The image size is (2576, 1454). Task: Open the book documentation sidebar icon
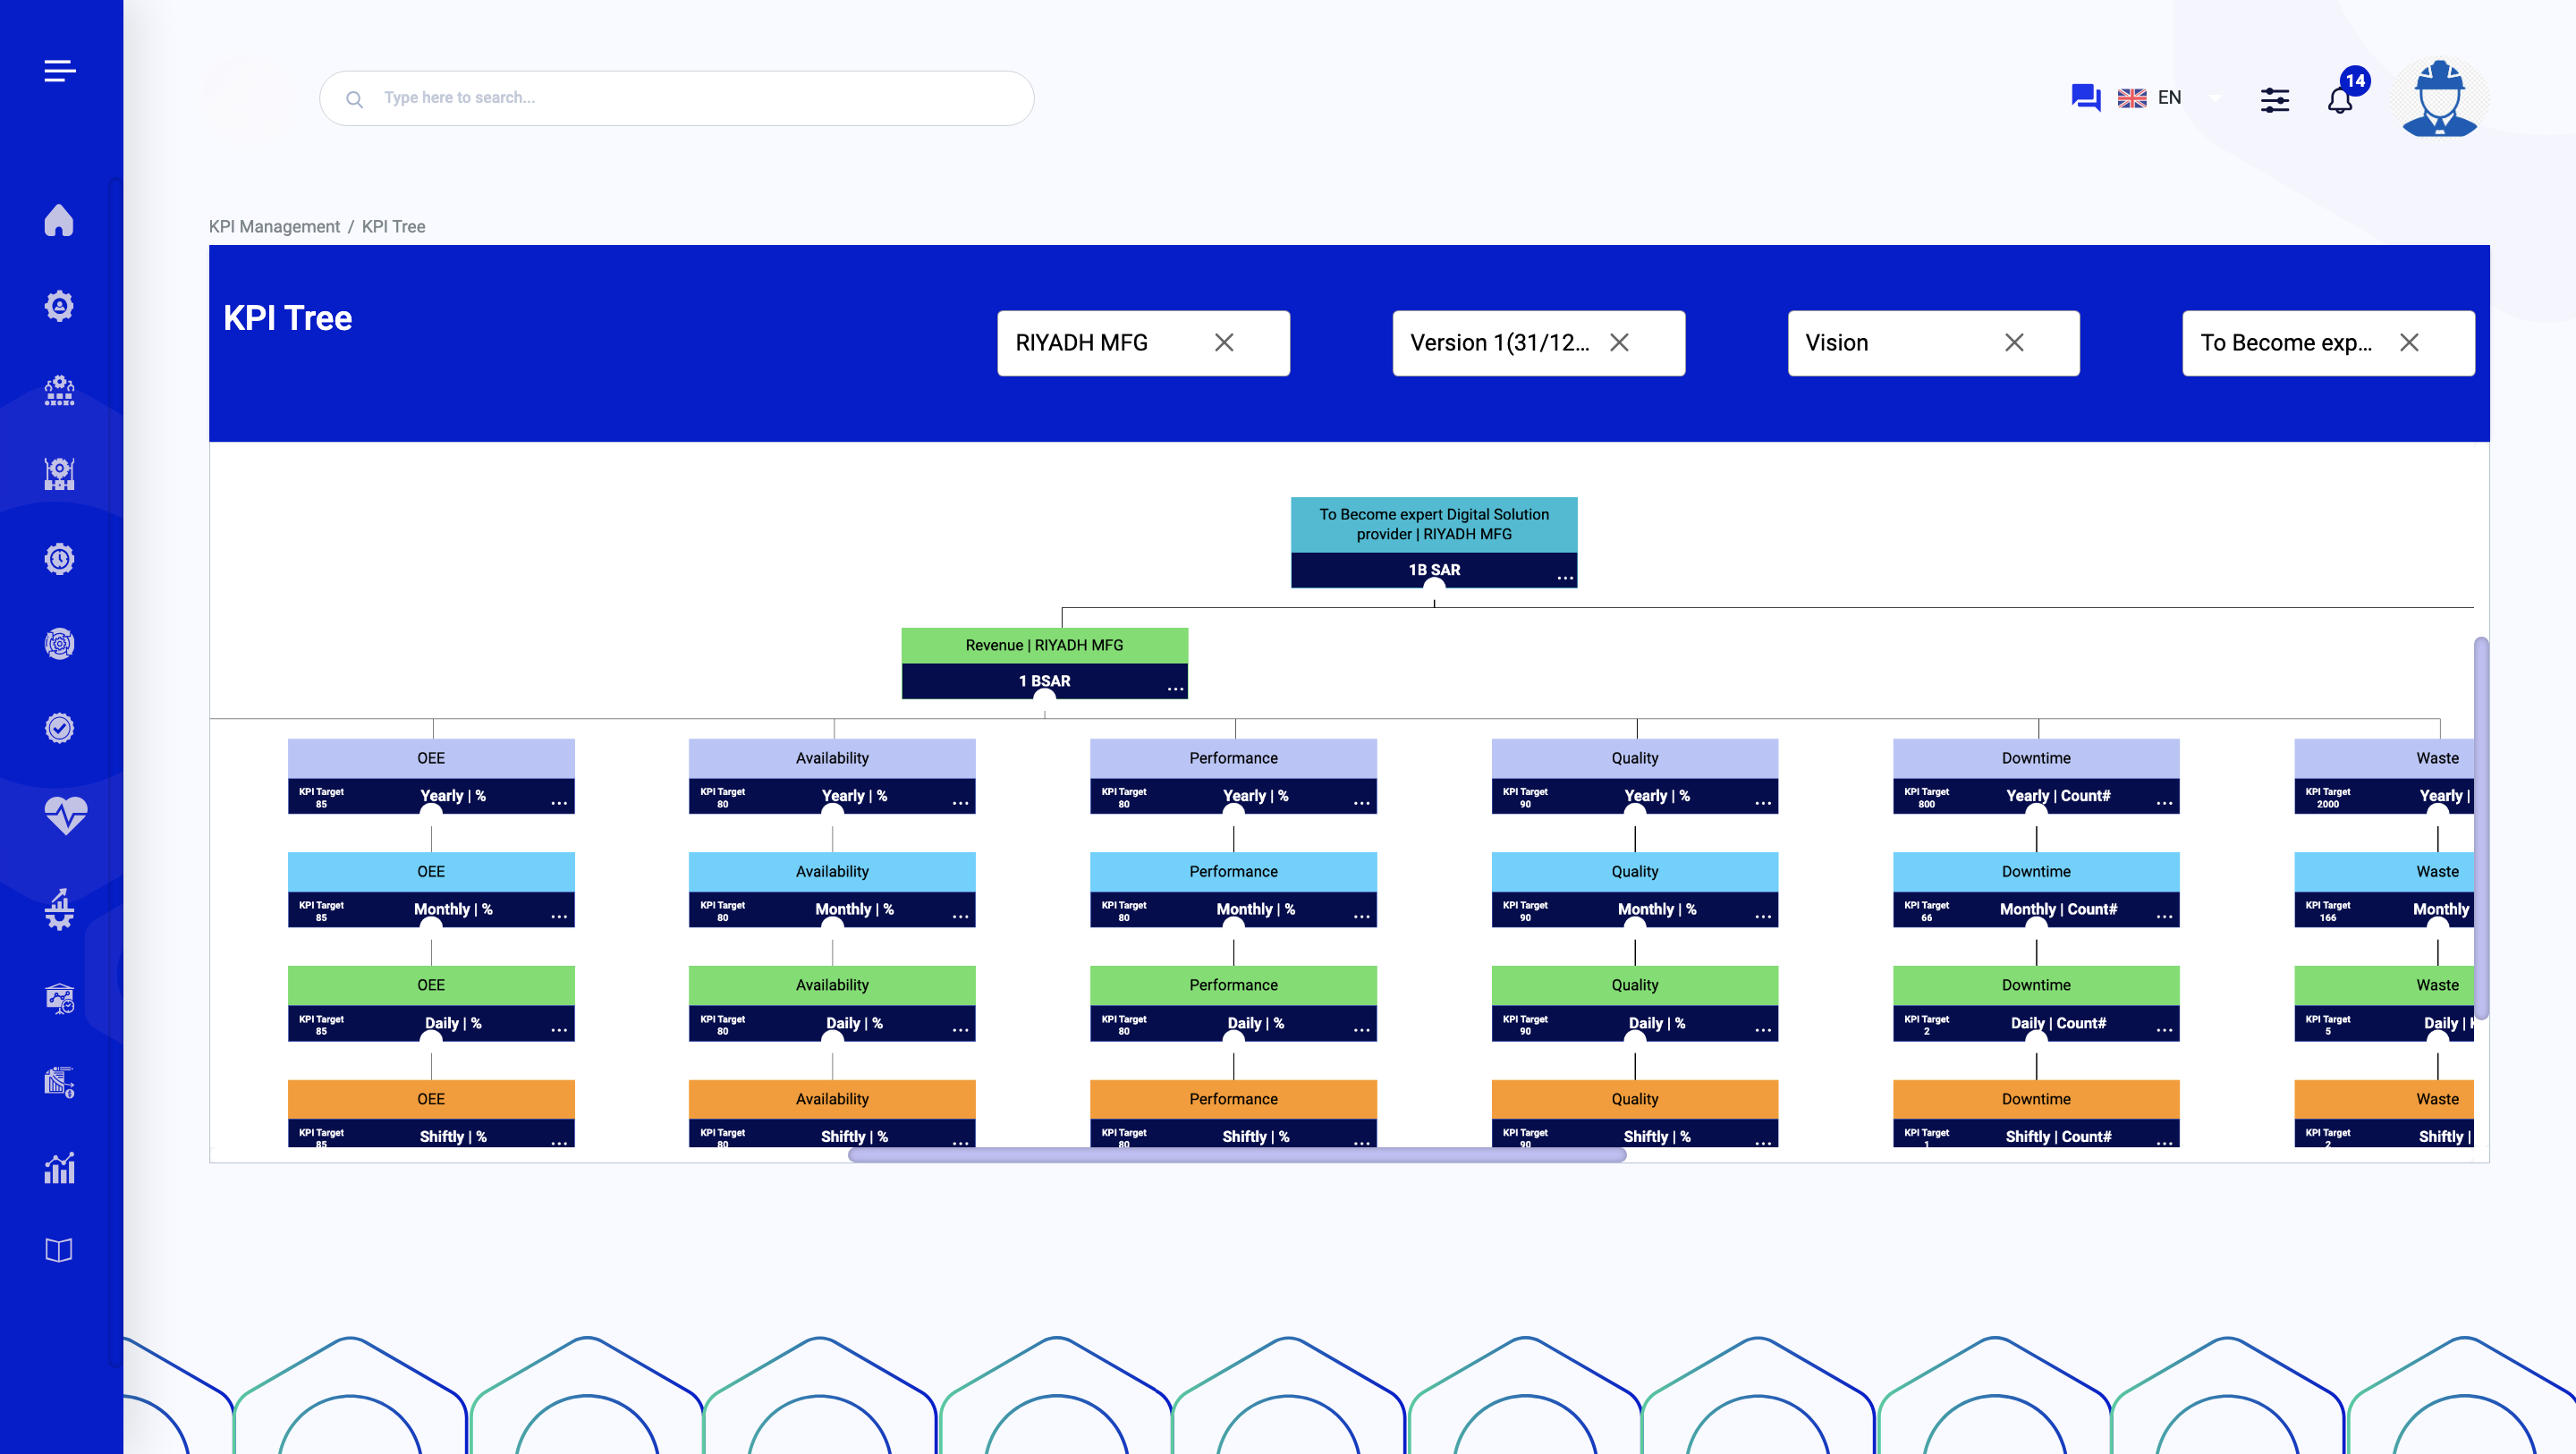pyautogui.click(x=59, y=1250)
